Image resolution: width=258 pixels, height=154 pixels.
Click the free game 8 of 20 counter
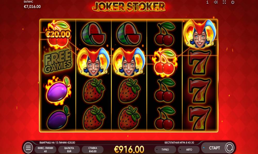[x=179, y=143]
